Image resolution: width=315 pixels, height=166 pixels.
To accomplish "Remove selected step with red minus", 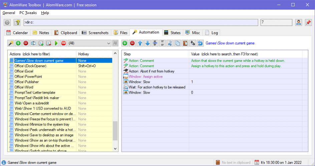I will 132,43.
